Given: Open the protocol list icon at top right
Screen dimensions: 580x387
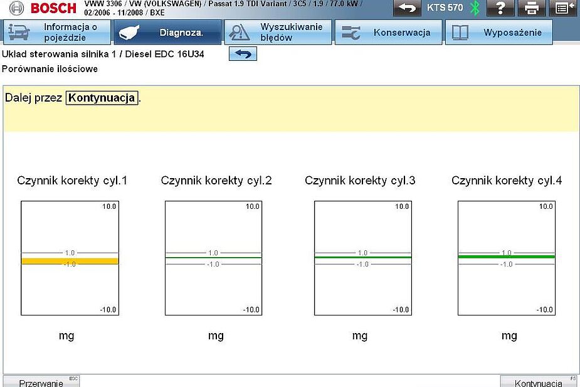Looking at the screenshot, I should click(x=562, y=8).
